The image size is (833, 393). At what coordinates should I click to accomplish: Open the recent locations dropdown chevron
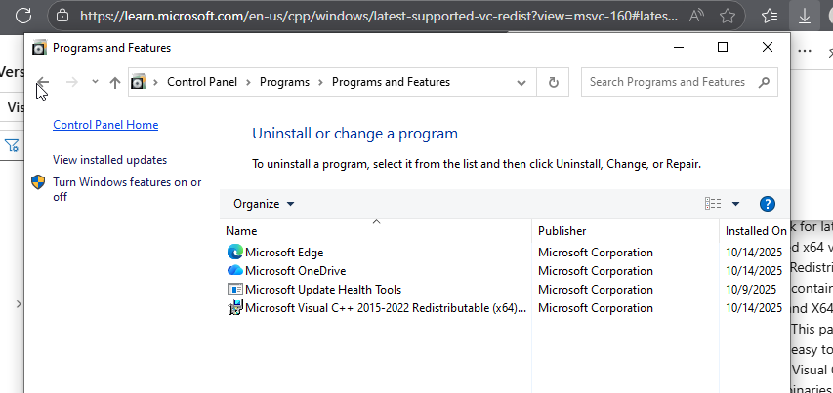[95, 82]
